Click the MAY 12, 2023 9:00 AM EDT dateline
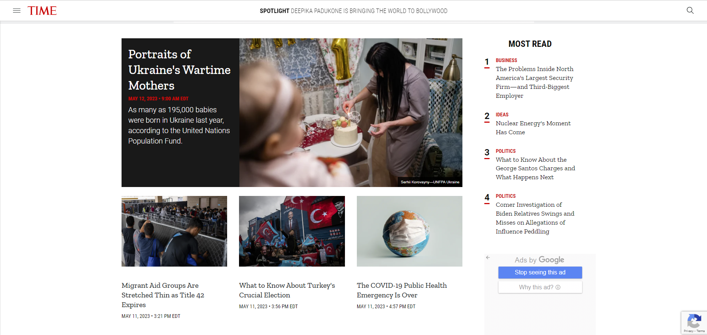The height and width of the screenshot is (335, 707). 158,99
